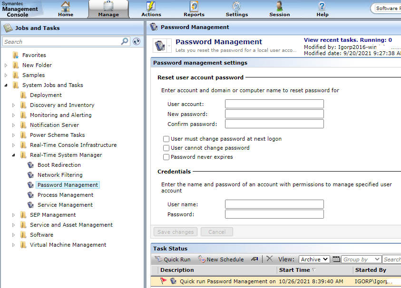Click the Boot Redirection task icon
401x288 pixels.
(x=30, y=165)
